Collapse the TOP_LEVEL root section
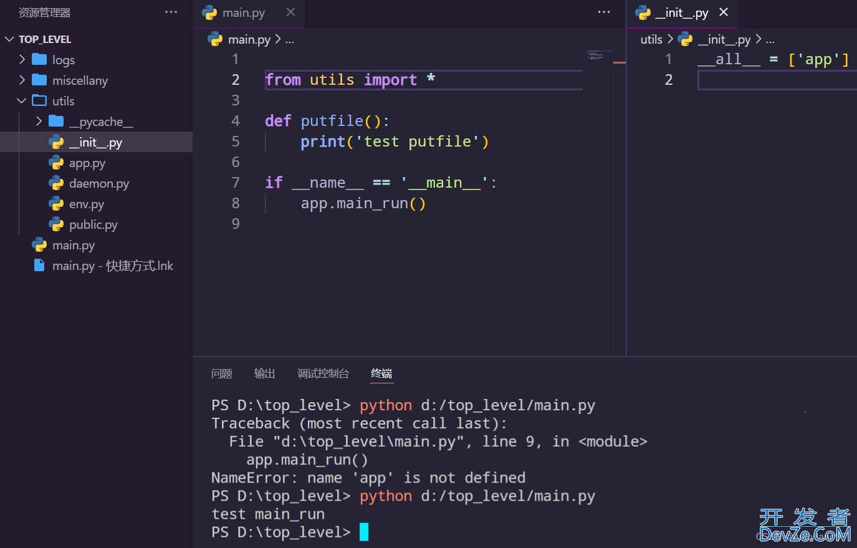 point(9,39)
